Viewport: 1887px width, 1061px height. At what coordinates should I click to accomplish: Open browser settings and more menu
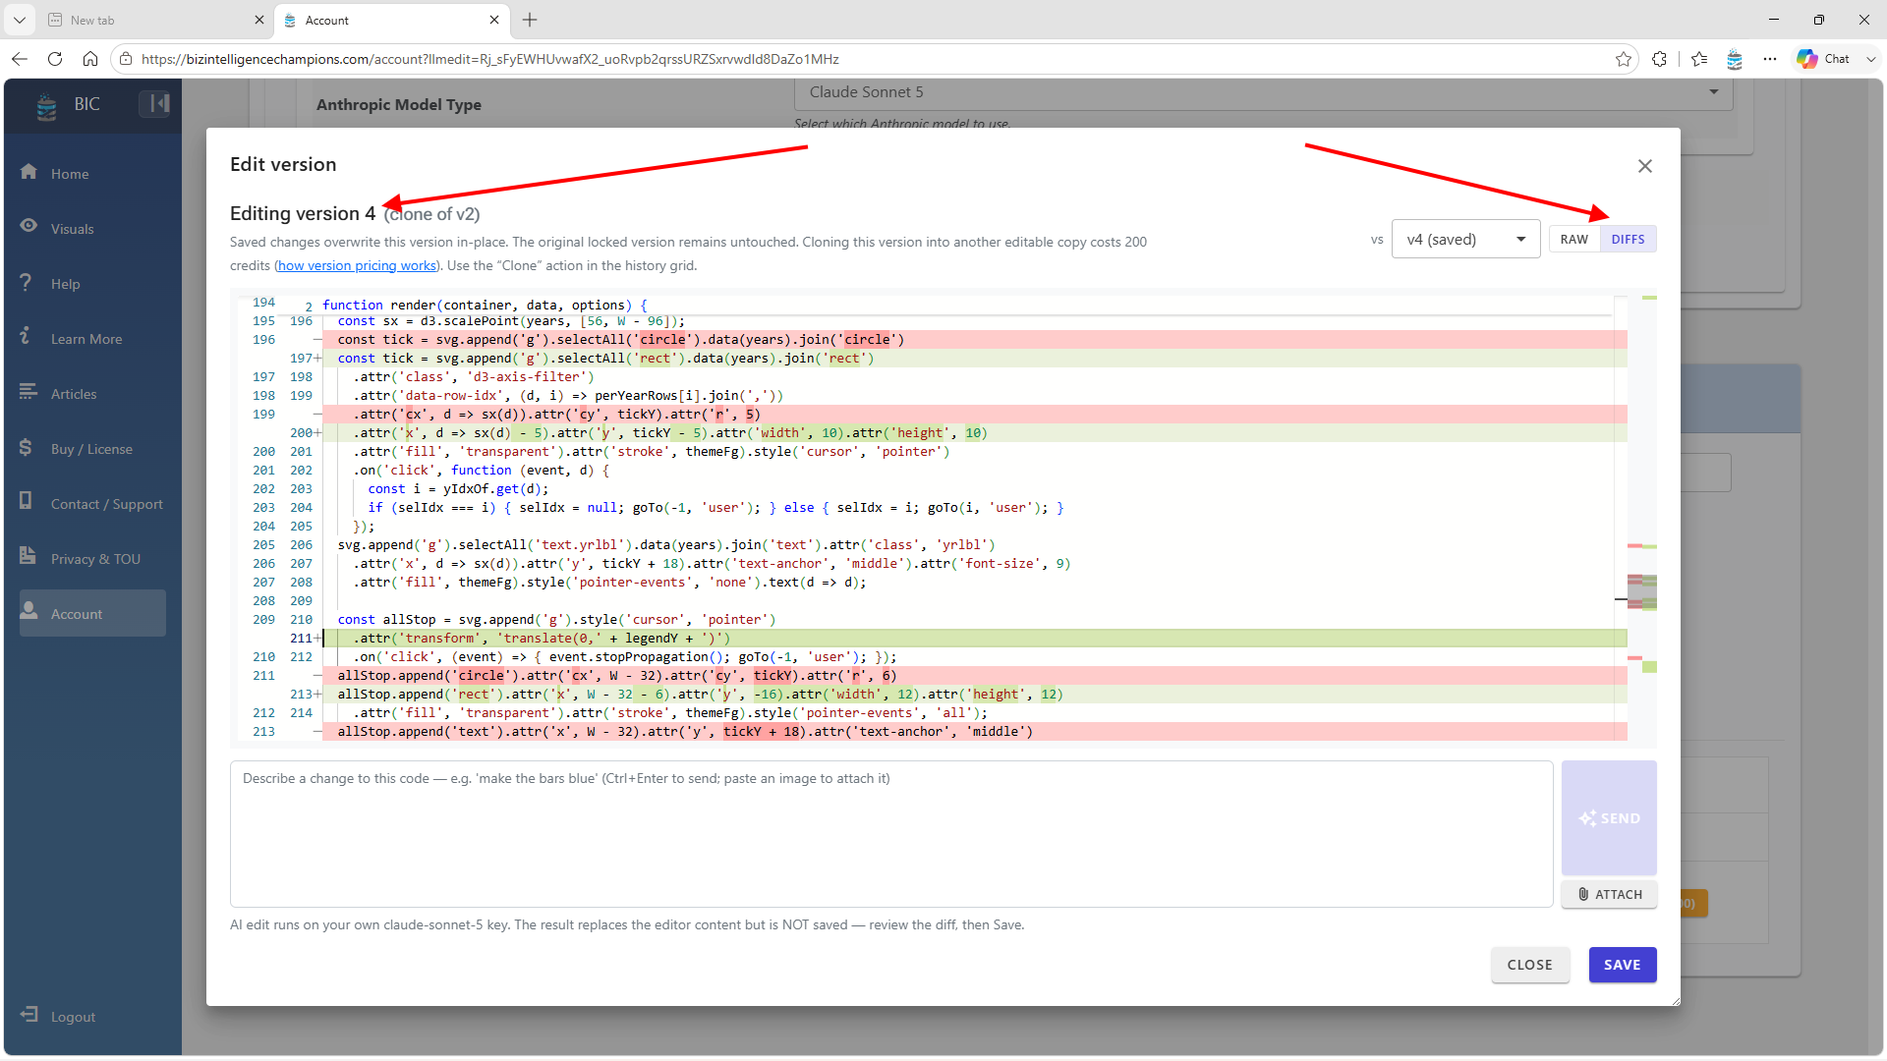click(x=1770, y=59)
